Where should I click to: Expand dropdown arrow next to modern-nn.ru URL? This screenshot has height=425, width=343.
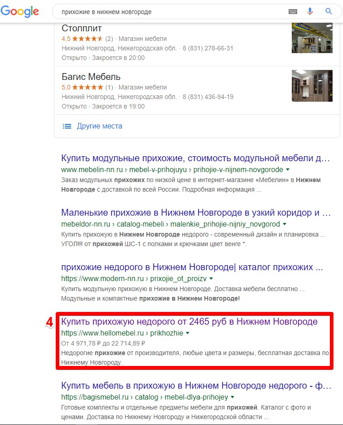click(x=211, y=279)
